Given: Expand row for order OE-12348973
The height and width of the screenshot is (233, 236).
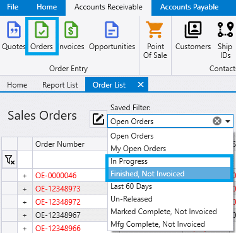Looking at the screenshot, I should [x=25, y=189].
